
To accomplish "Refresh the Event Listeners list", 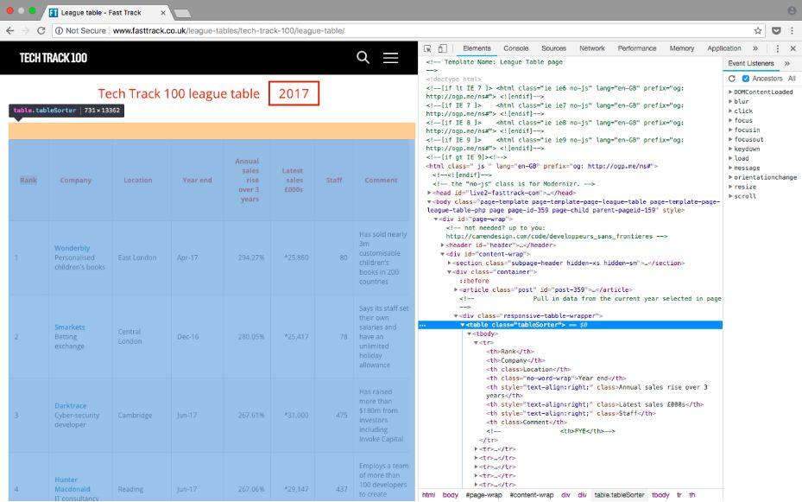I will pos(730,78).
